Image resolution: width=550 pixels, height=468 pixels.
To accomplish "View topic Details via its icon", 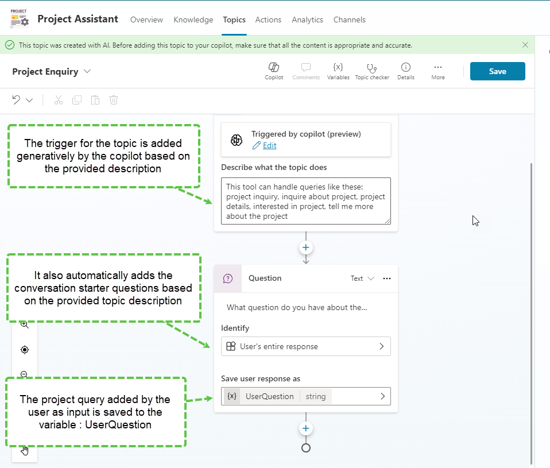I will pos(406,71).
